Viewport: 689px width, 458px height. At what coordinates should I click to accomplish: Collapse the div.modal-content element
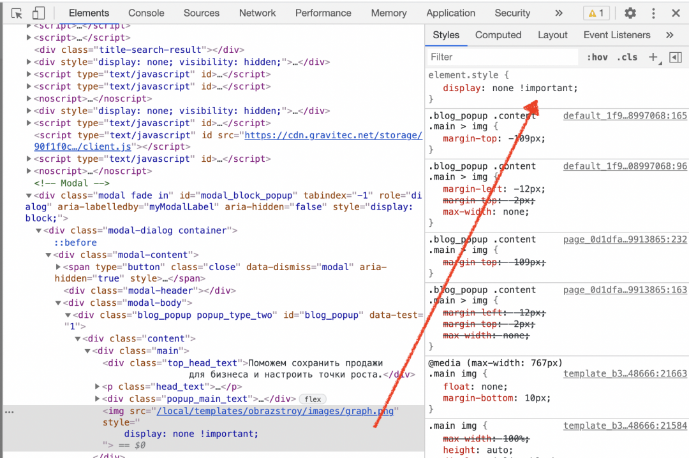48,254
